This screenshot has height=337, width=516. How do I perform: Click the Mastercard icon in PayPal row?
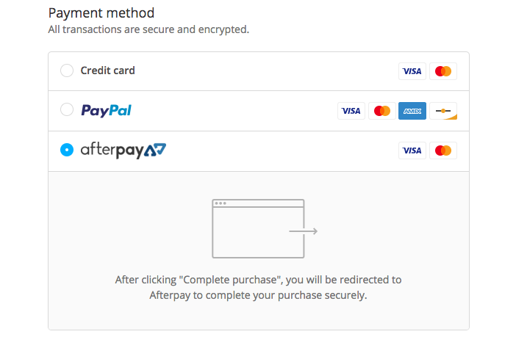point(382,111)
